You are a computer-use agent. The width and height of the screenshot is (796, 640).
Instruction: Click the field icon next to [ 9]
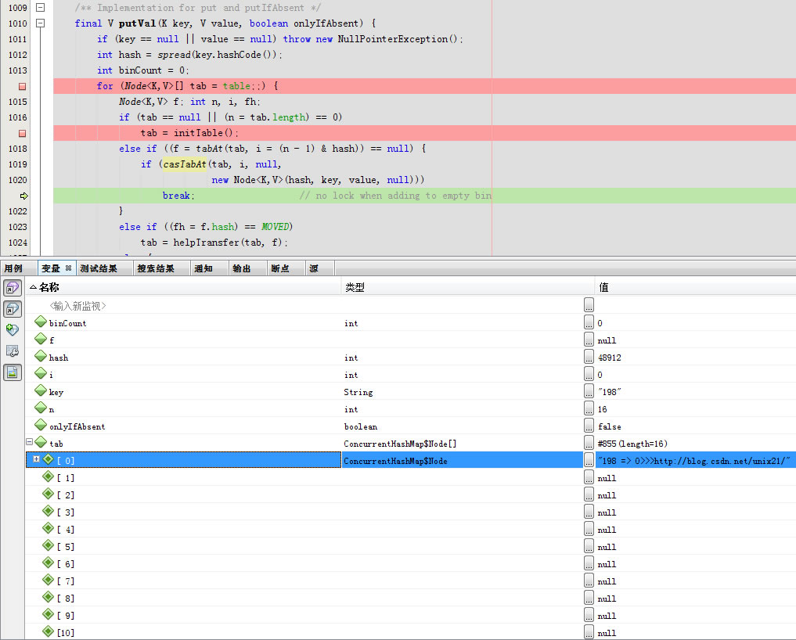[49, 615]
